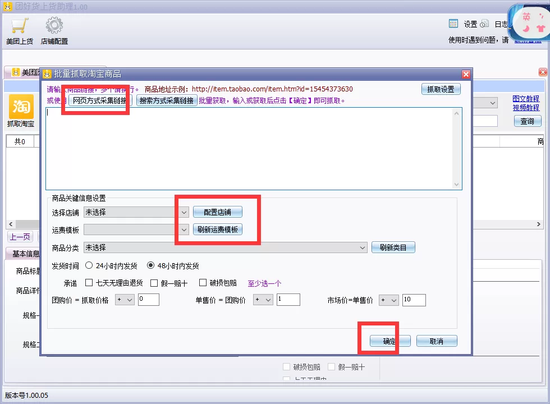This screenshot has height=404, width=550.
Task: Expand the 商品分类 dropdown
Action: coord(363,248)
